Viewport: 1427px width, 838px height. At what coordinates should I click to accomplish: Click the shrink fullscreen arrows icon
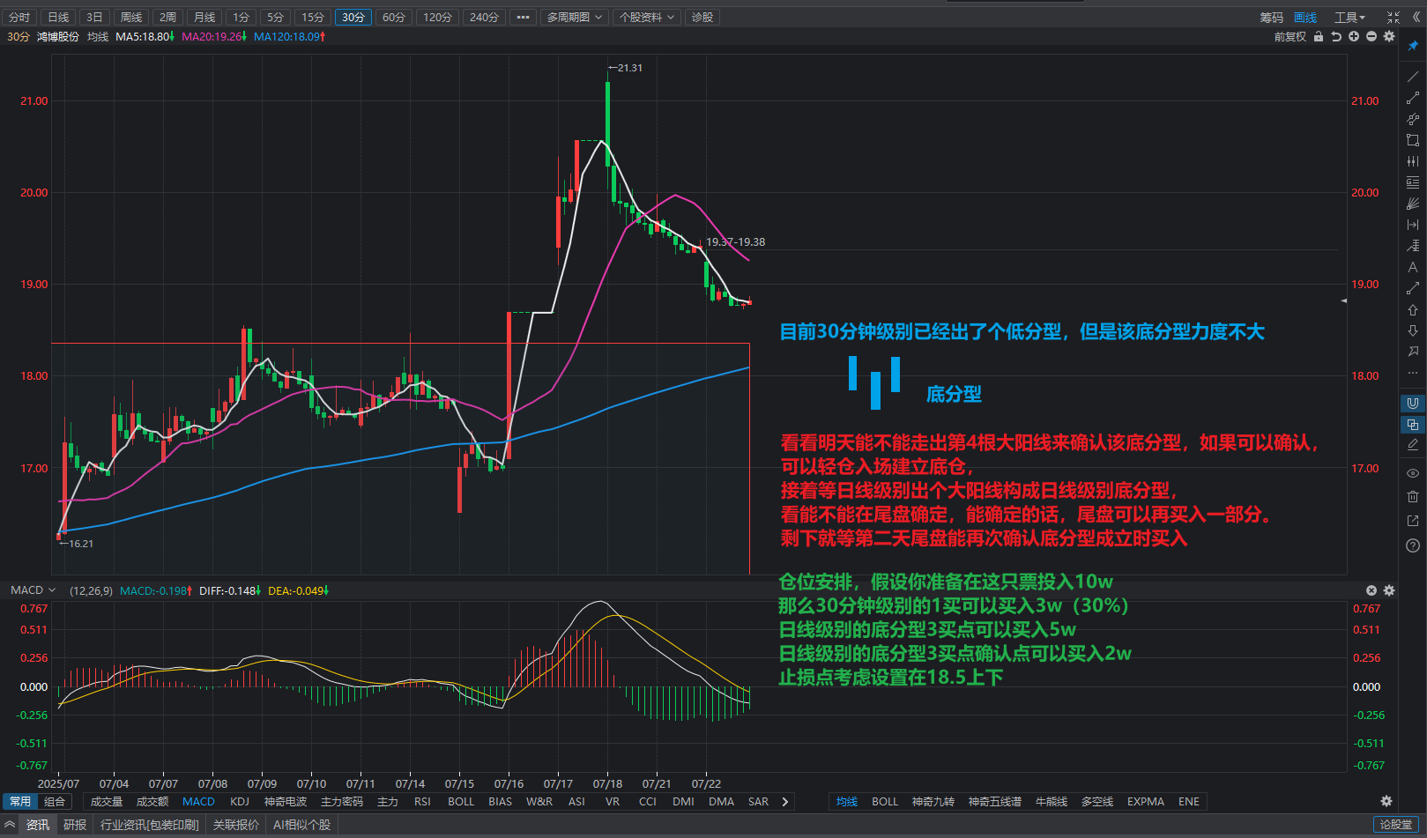1394,18
